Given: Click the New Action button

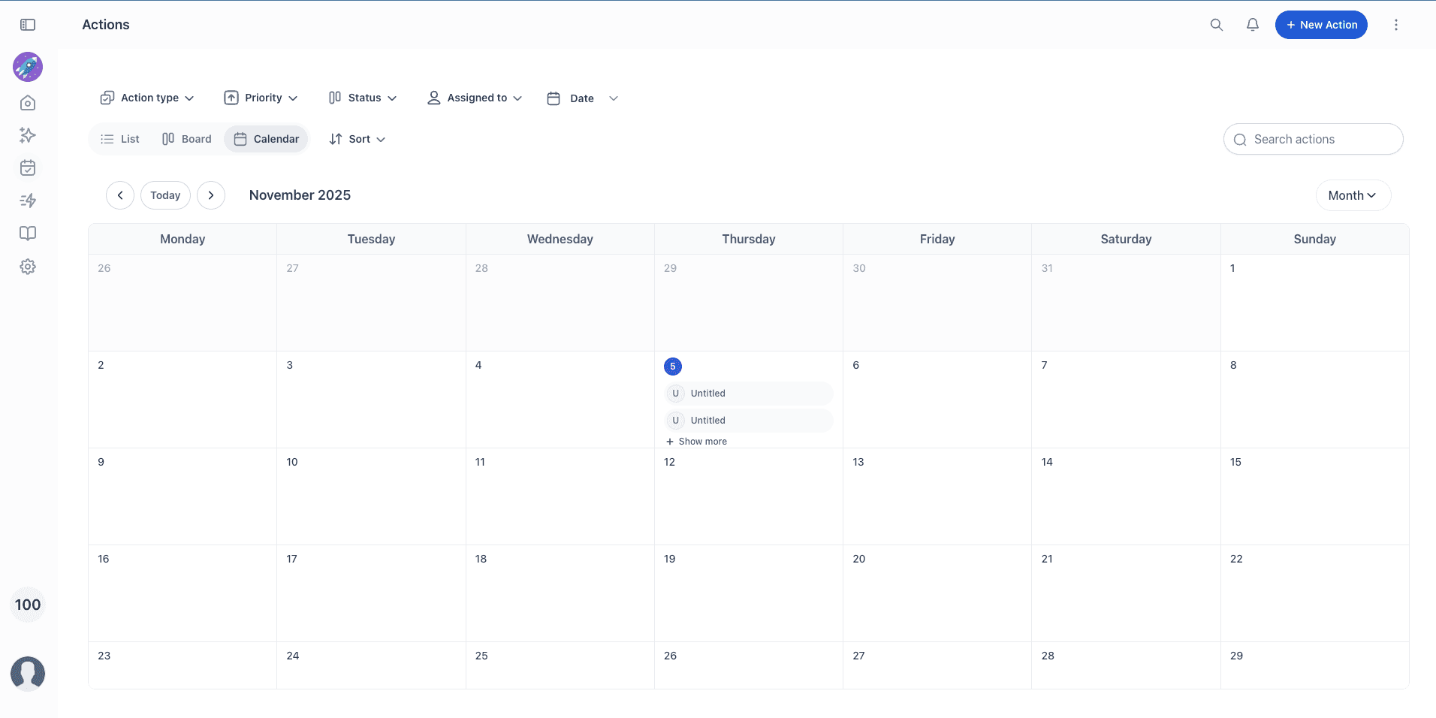Looking at the screenshot, I should [1320, 24].
